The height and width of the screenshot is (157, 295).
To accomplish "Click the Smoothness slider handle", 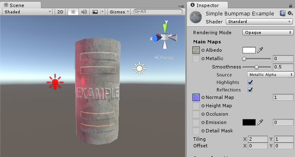I will [257, 67].
